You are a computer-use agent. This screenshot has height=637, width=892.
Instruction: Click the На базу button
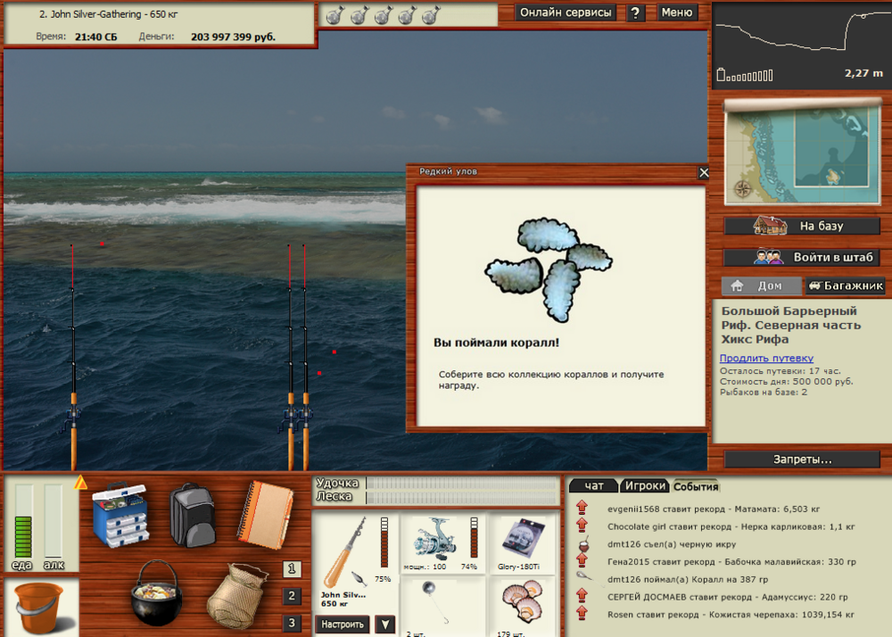pos(801,226)
